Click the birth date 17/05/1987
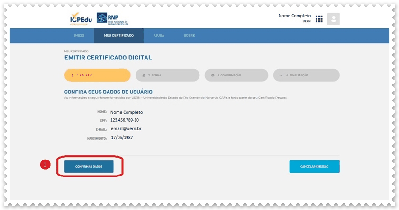Viewport: 399px width, 210px height. point(123,137)
